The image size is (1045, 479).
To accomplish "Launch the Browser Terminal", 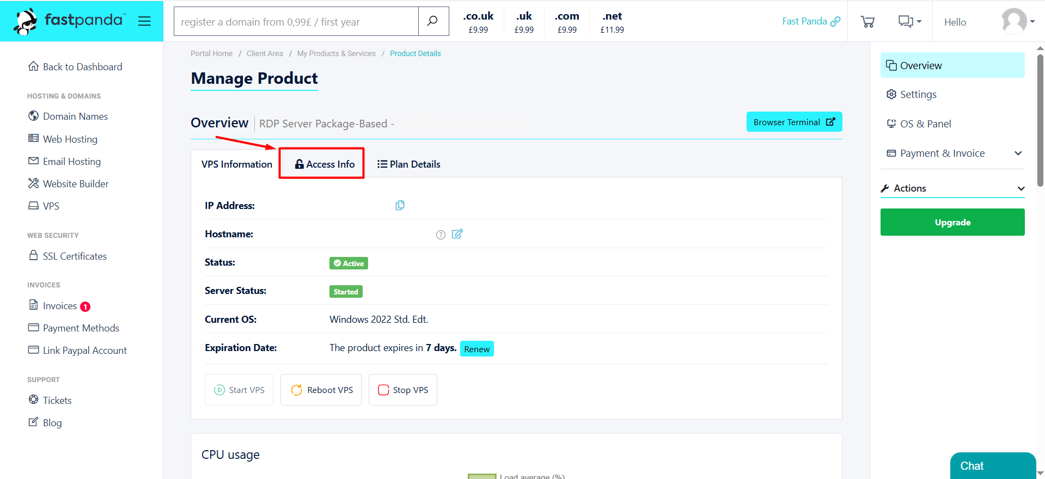I will 793,122.
